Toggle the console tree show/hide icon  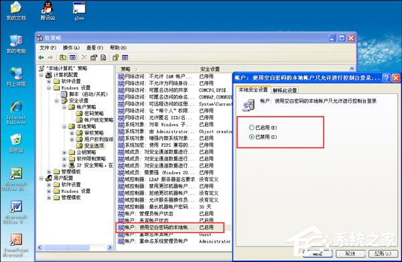(x=72, y=58)
